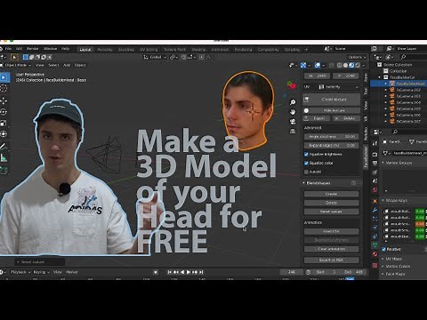
Task: Toggle the camera view gizmo icon
Action: click(293, 122)
